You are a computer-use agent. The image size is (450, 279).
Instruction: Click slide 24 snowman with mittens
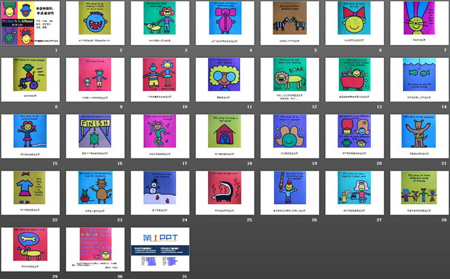pos(160,193)
